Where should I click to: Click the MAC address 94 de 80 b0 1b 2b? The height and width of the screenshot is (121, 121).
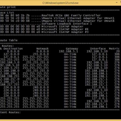[x=15, y=15]
